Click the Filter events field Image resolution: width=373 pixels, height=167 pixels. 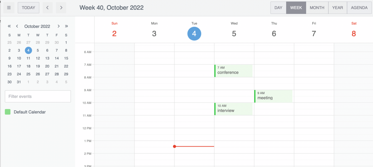click(x=38, y=97)
